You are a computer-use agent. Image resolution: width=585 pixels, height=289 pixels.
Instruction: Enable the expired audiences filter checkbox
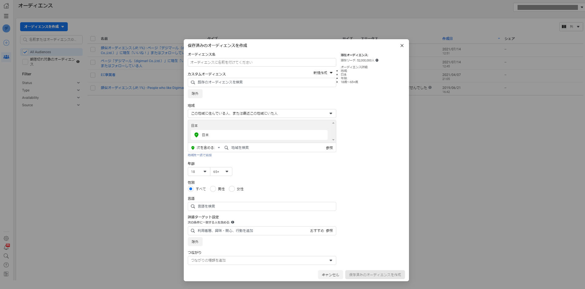(x=25, y=62)
